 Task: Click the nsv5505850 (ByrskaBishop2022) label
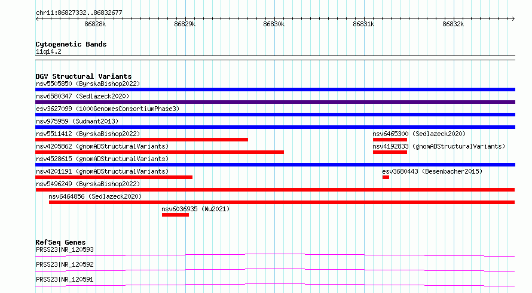click(x=88, y=84)
